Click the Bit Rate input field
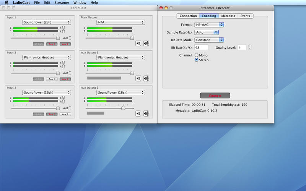This screenshot has width=306, height=191. click(201, 47)
